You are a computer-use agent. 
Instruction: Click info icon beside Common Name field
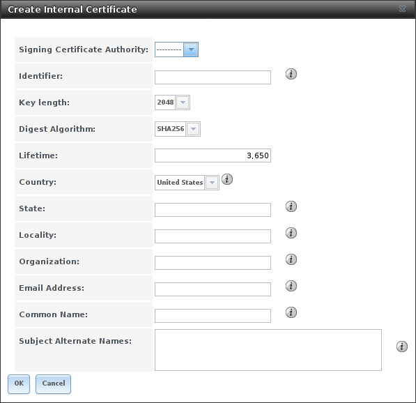[x=291, y=312]
